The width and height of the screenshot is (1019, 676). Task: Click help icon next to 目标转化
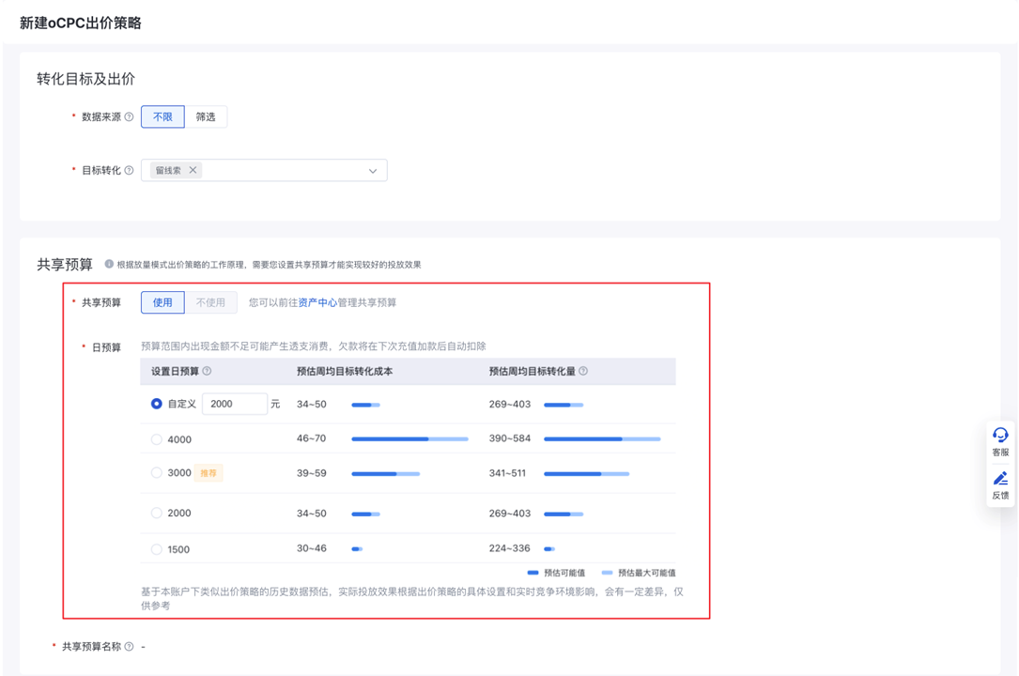click(130, 171)
